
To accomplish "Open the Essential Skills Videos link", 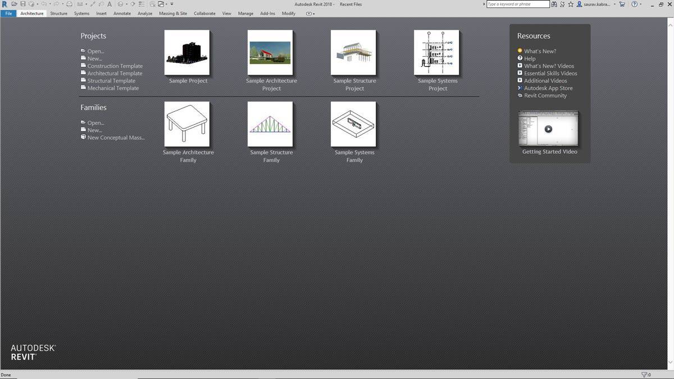I will pos(550,73).
